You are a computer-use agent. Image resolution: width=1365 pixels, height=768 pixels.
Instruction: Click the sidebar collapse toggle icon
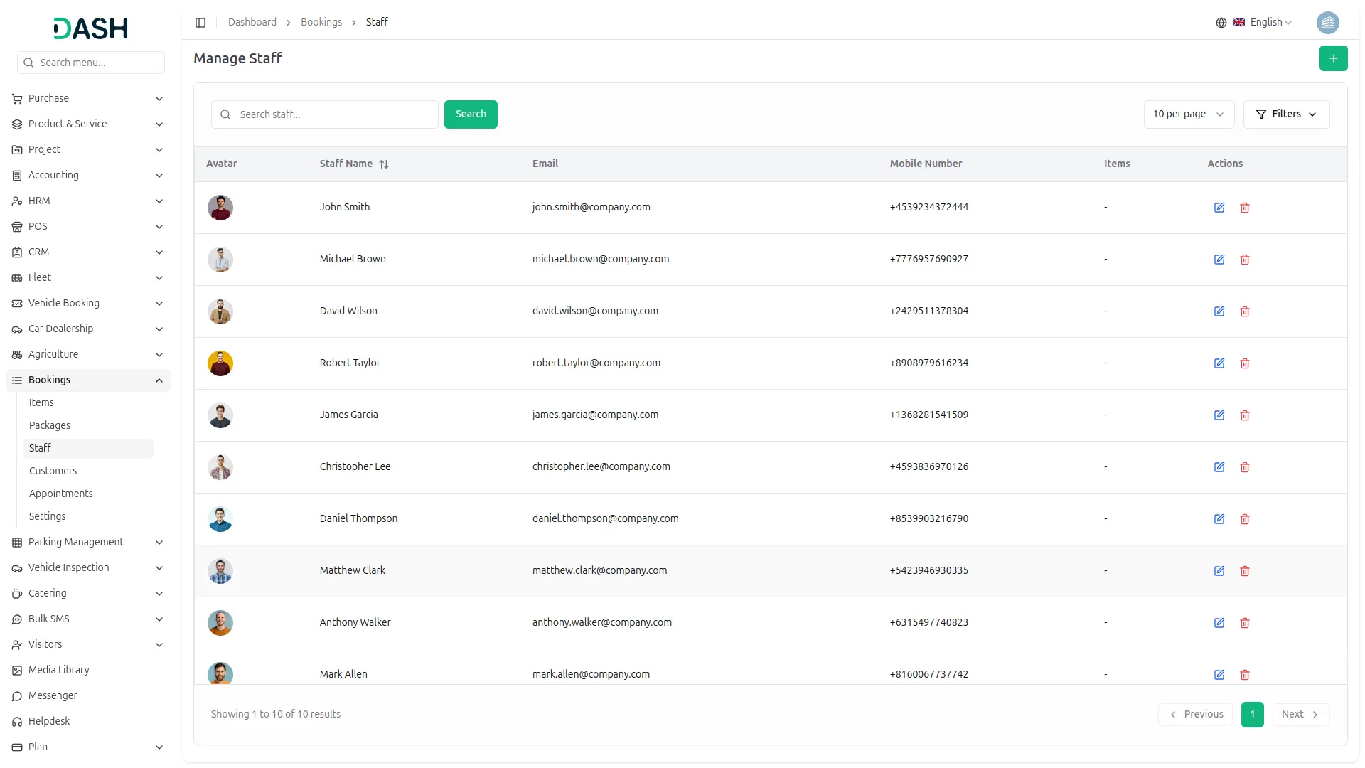pos(200,23)
